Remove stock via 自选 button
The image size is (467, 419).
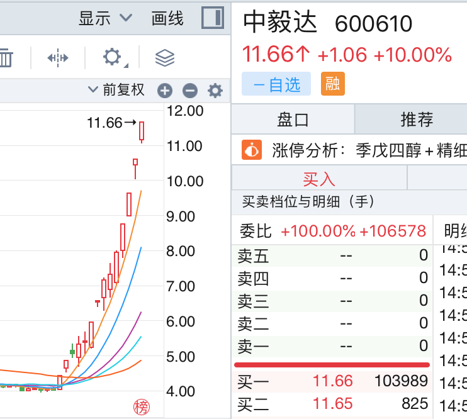276,84
